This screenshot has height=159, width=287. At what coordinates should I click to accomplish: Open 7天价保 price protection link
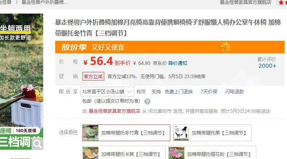point(209,91)
